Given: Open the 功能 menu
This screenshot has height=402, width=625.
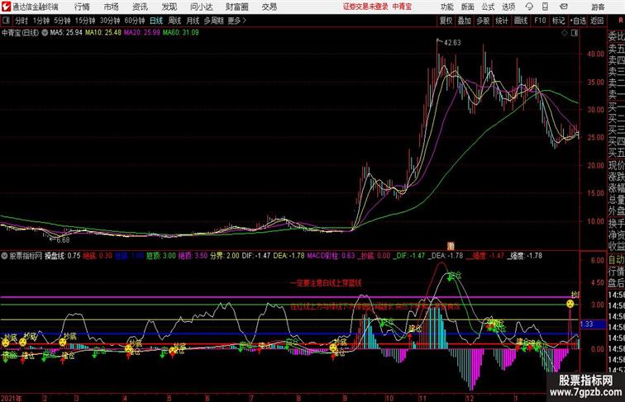Looking at the screenshot, I should (446, 7).
